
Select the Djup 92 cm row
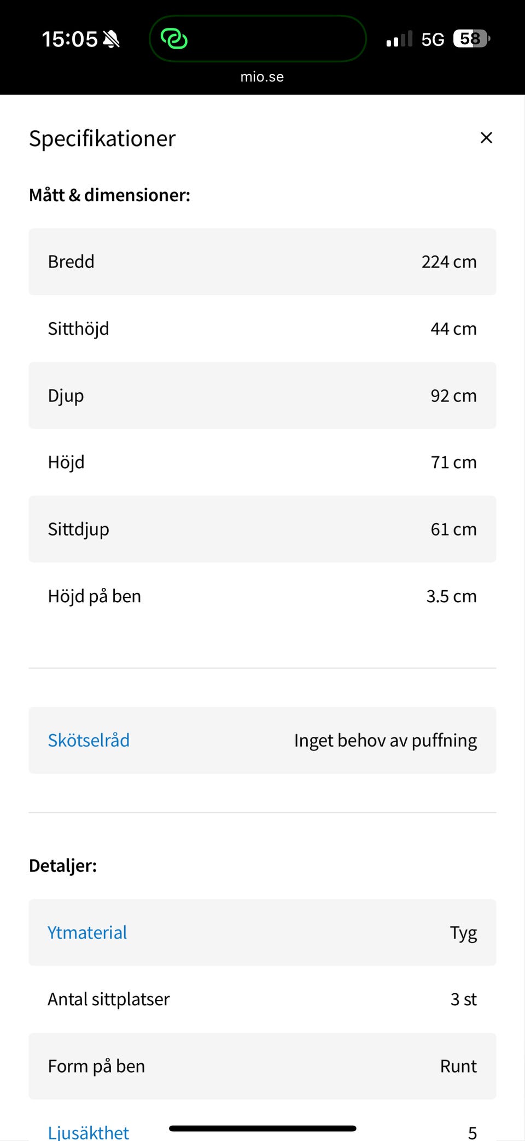pos(262,395)
